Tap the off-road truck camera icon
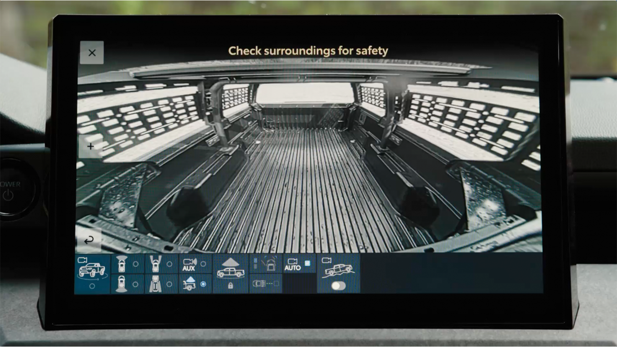617x347 pixels. (x=338, y=267)
